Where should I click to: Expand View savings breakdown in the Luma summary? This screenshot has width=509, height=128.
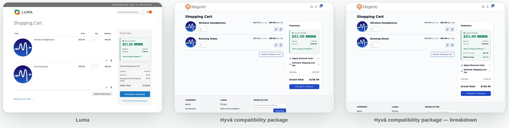[132, 57]
